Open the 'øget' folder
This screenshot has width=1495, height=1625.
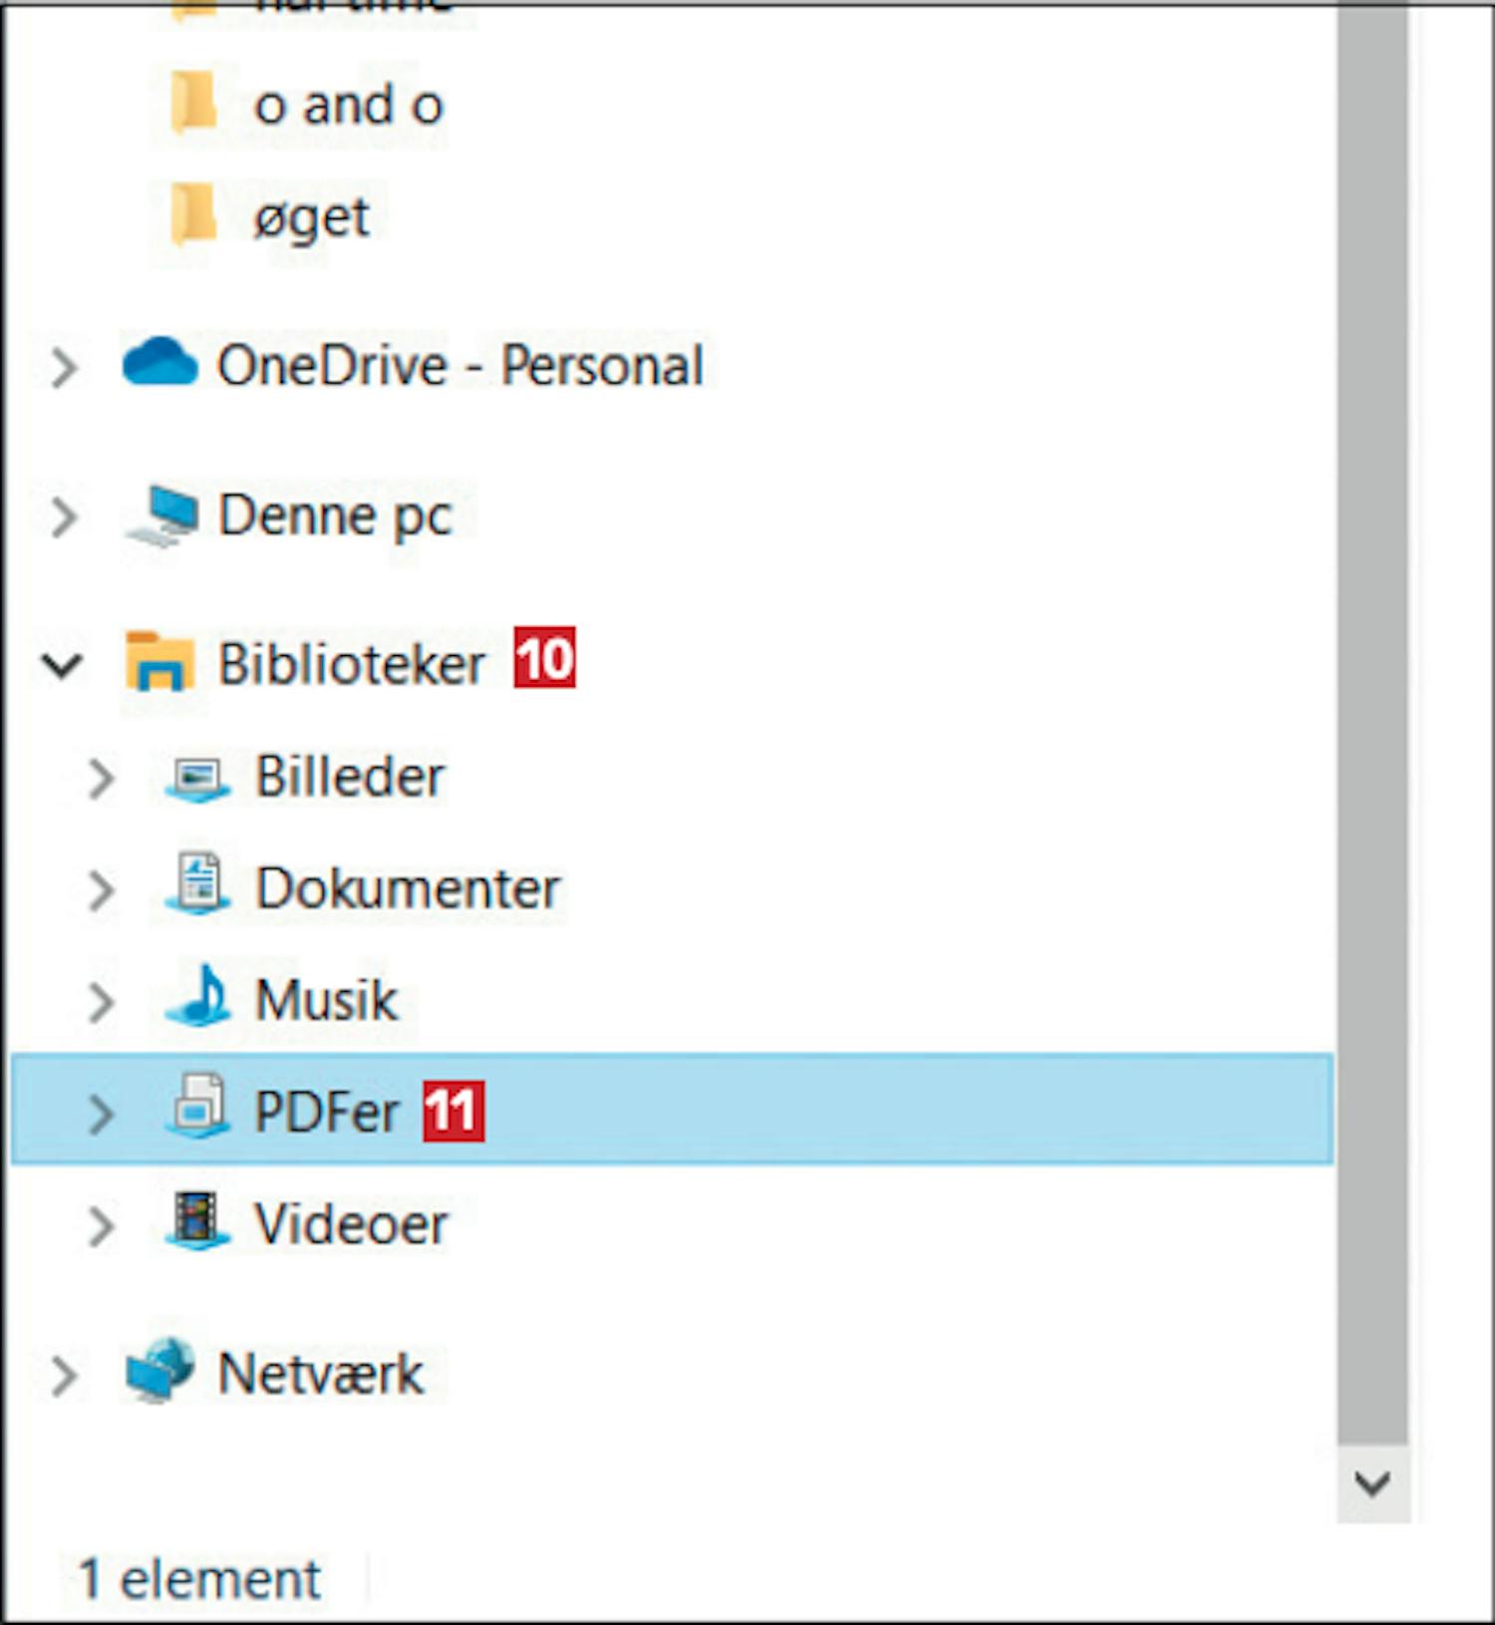311,217
